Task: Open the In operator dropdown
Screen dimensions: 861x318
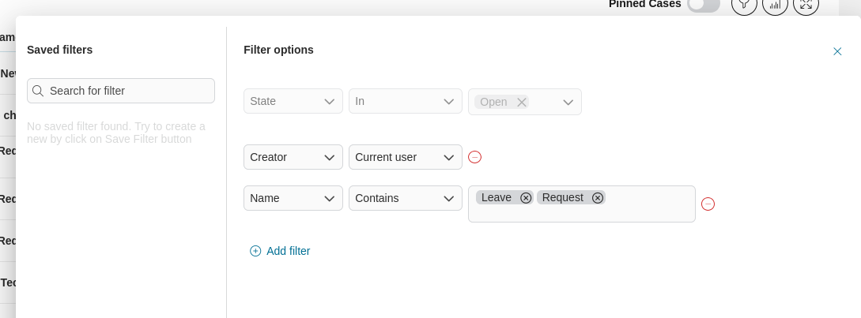Action: [x=406, y=102]
